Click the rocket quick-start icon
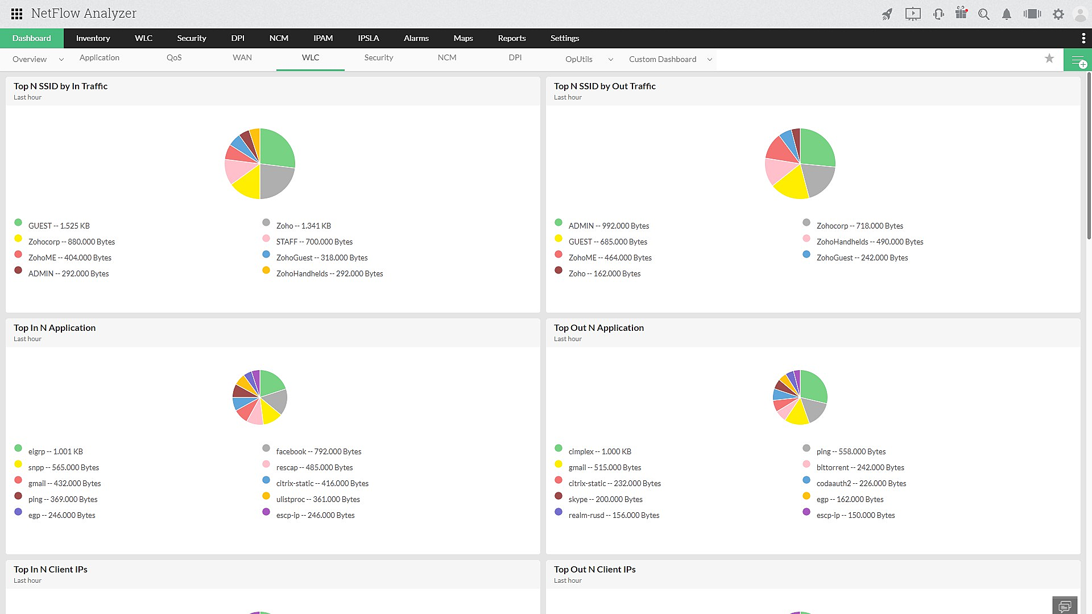 pos(887,14)
